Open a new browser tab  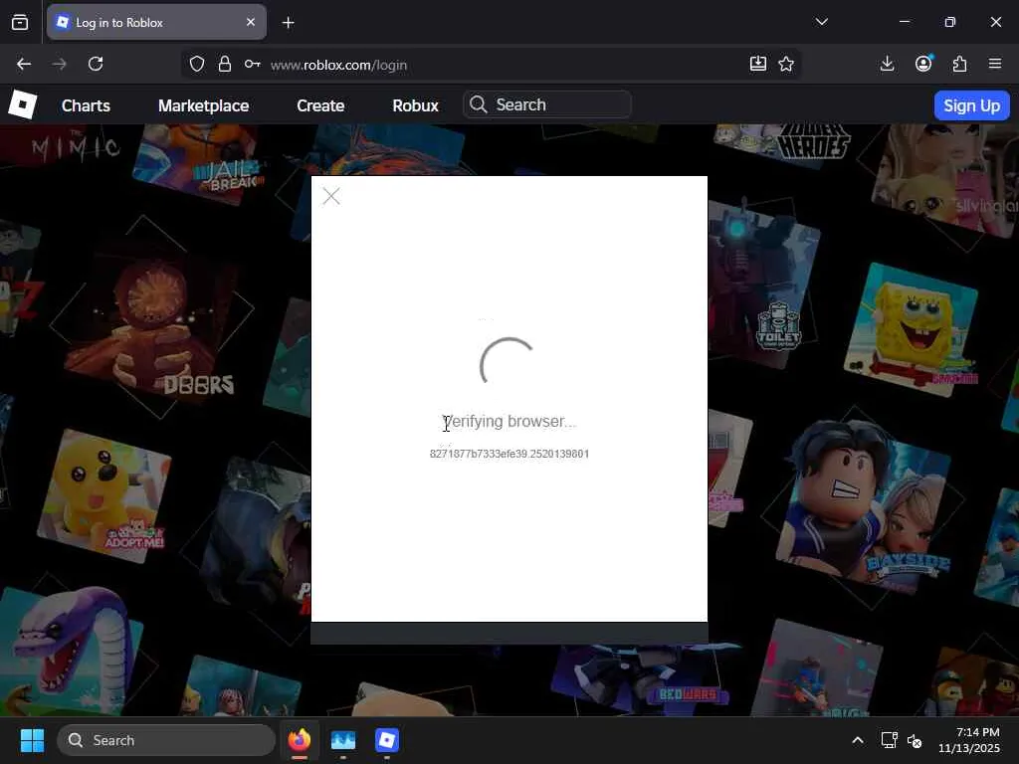coord(288,22)
